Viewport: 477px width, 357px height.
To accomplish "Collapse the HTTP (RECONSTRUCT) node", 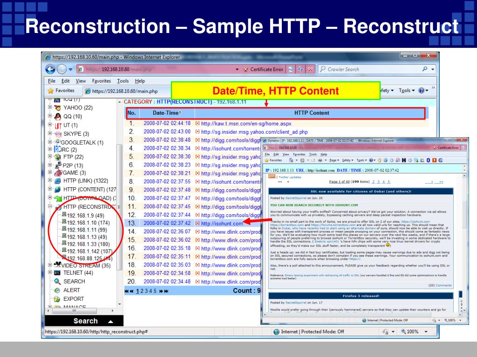I will point(50,206).
